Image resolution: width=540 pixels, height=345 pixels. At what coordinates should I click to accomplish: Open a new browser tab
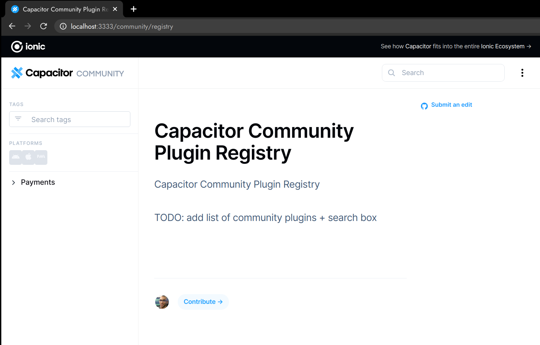tap(134, 9)
